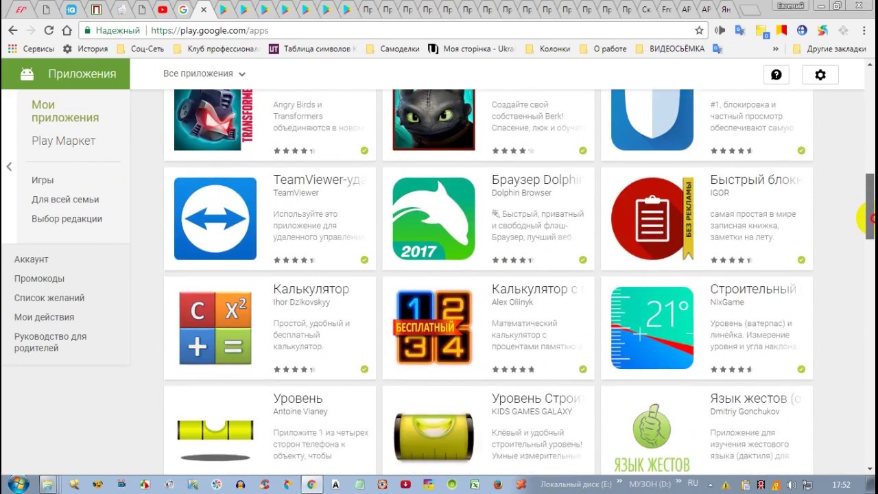The height and width of the screenshot is (494, 878).
Task: Click the Dmitriy Gonchukov developer name
Action: pos(744,412)
